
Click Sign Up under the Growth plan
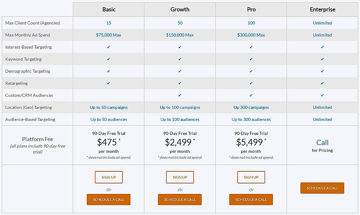180,177
